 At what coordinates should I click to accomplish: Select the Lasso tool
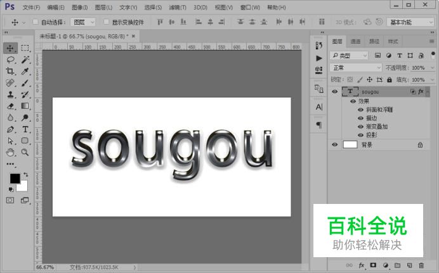pos(10,60)
